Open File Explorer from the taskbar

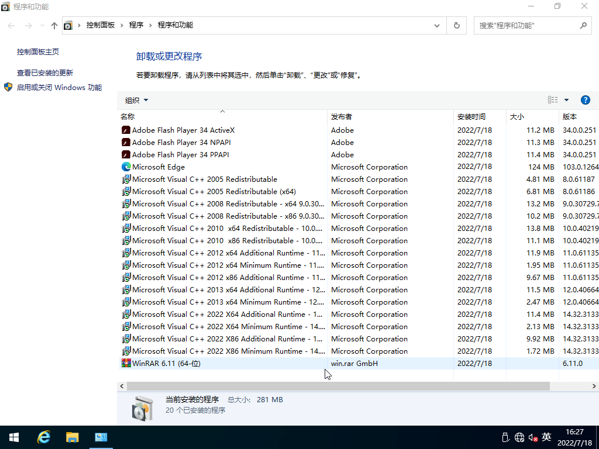[72, 437]
